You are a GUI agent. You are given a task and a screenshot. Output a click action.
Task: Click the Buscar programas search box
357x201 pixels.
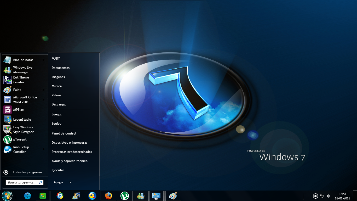(x=25, y=182)
